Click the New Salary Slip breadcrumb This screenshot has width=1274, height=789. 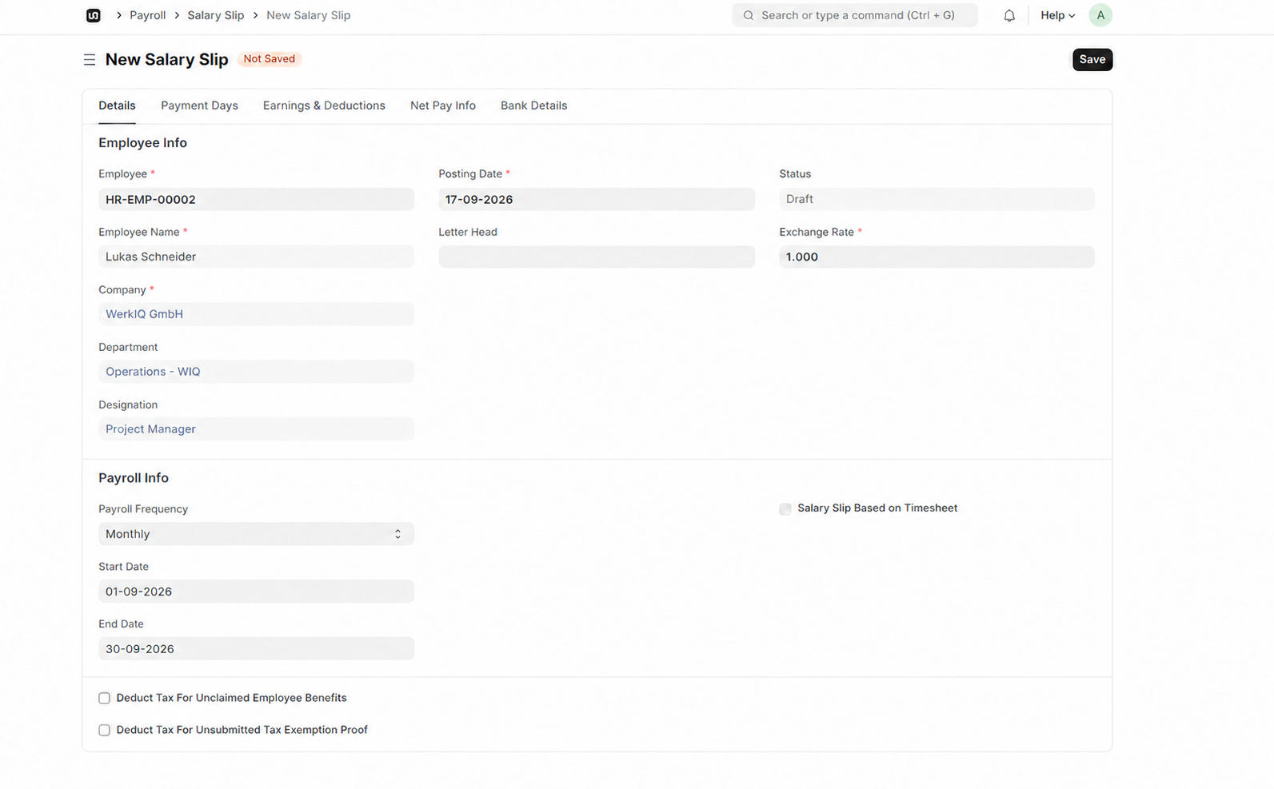click(309, 15)
